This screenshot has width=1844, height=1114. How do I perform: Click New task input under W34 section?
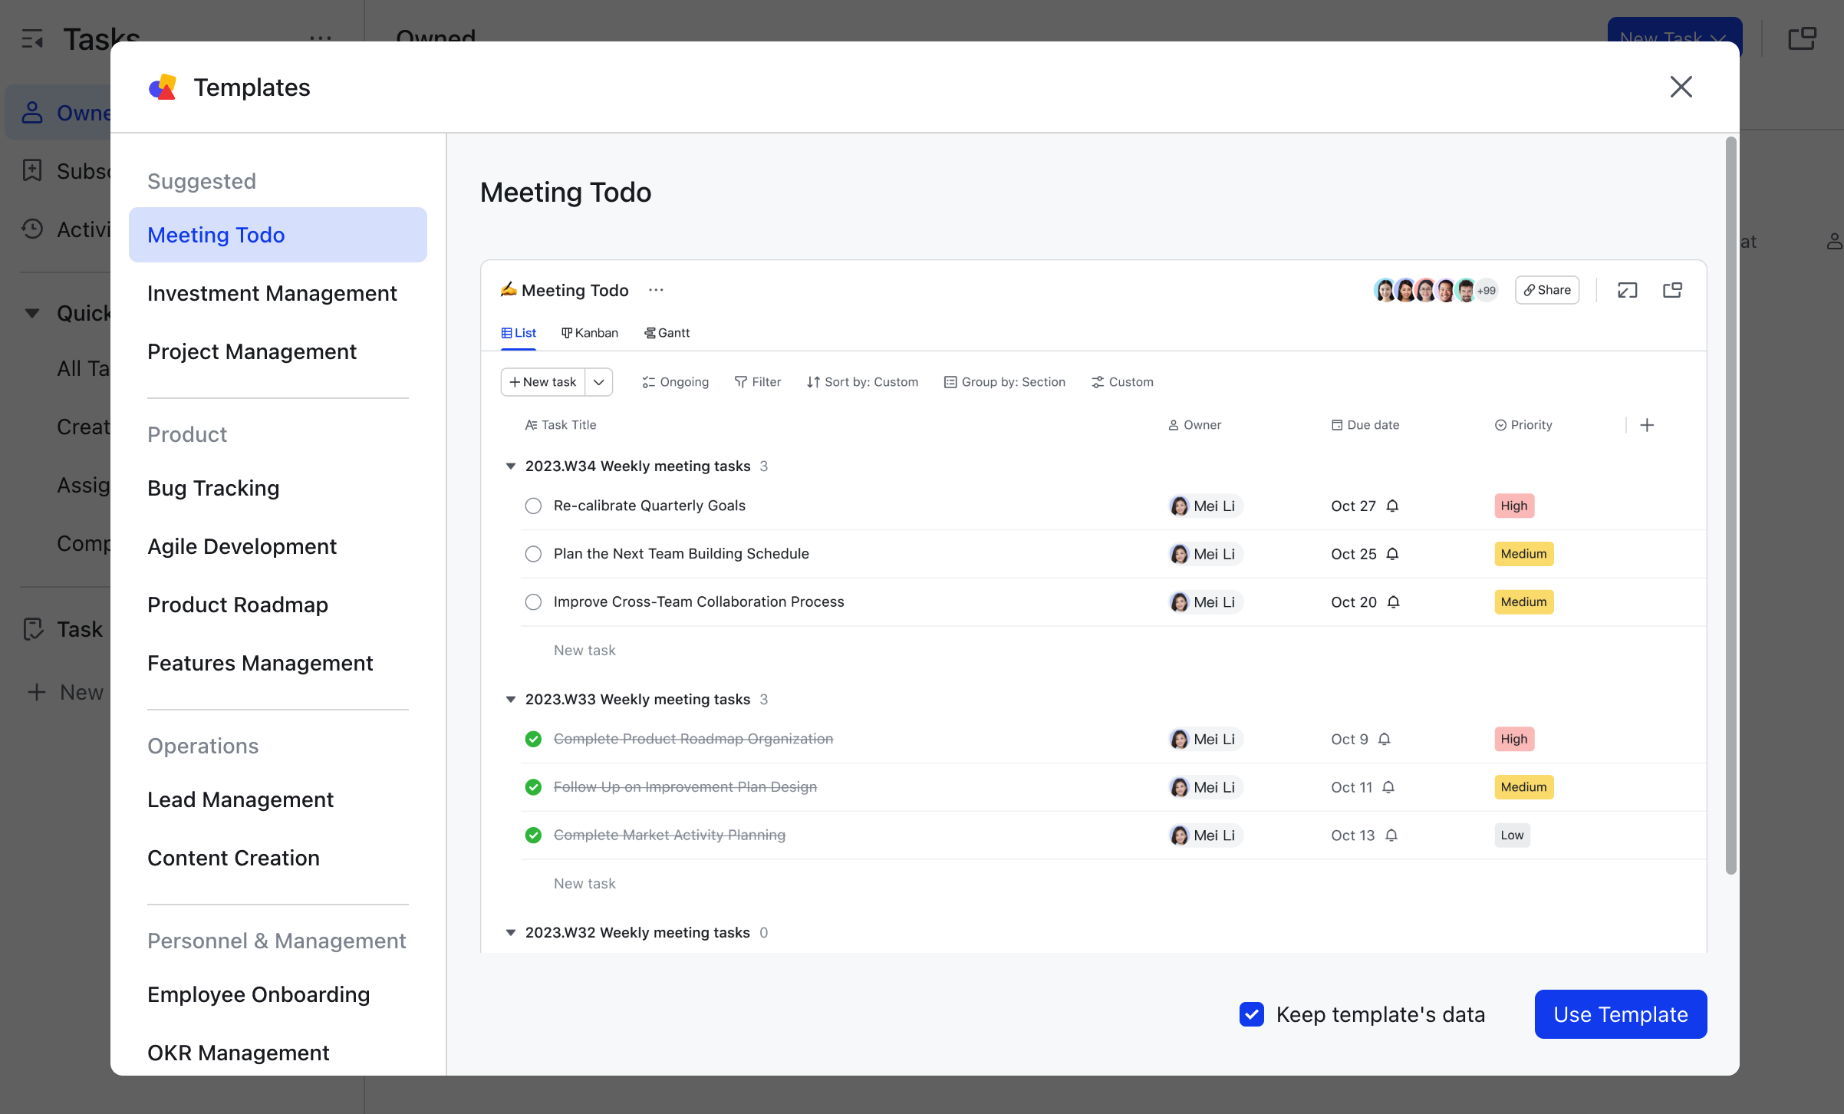tap(584, 651)
